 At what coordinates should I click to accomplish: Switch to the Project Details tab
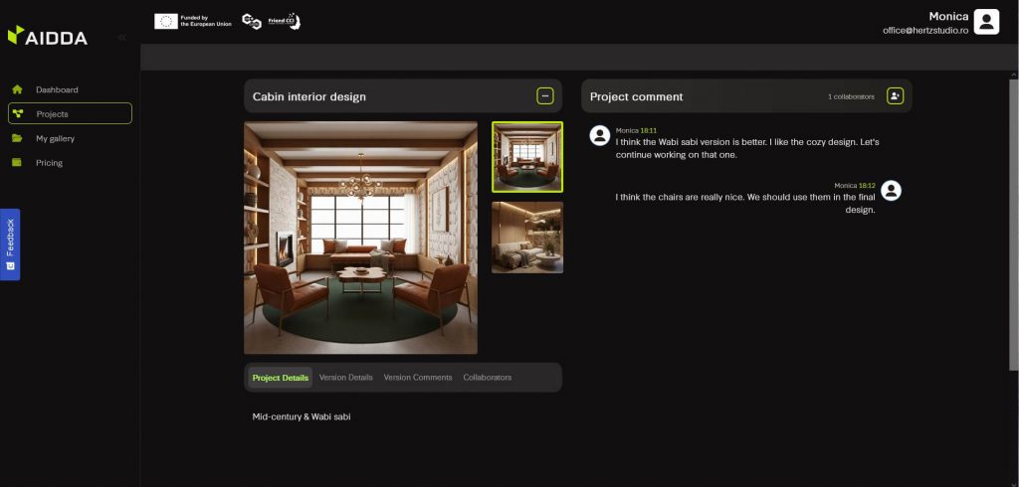pos(280,378)
